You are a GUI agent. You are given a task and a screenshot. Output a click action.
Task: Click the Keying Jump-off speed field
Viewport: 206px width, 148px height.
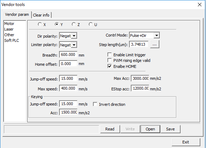(x=68, y=104)
